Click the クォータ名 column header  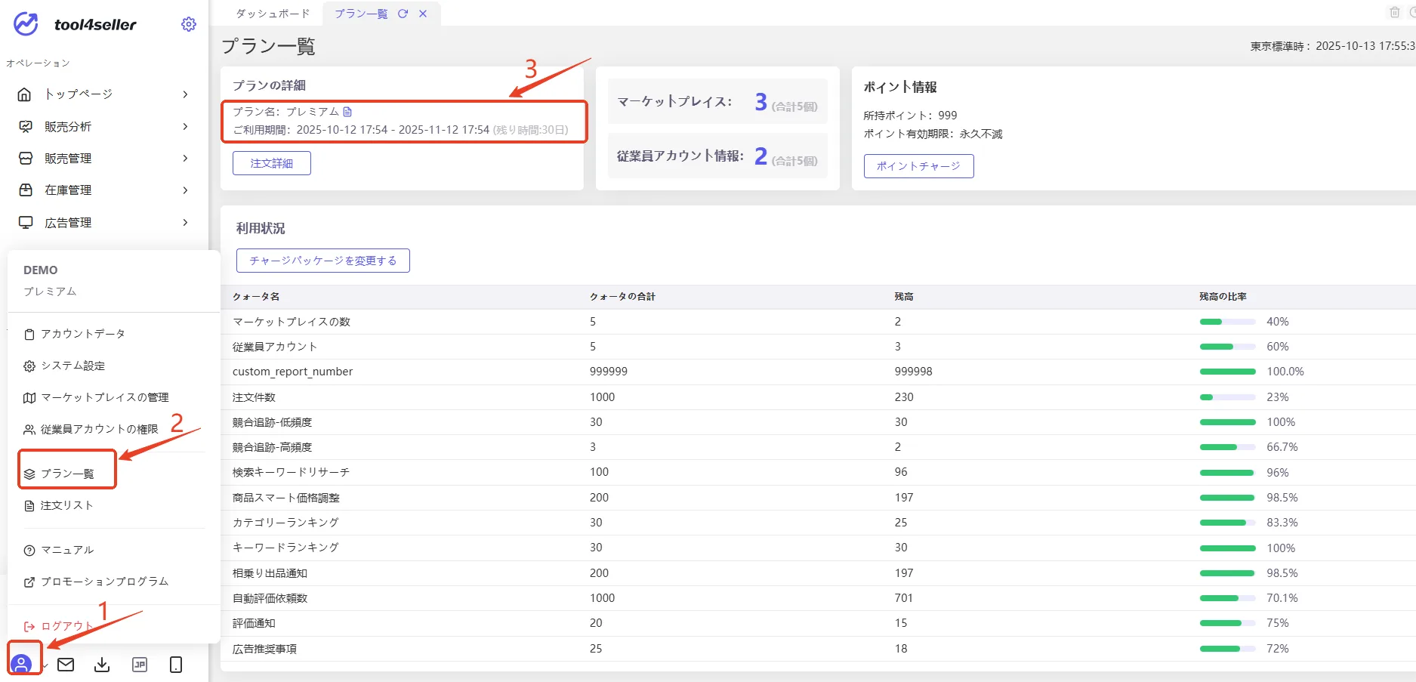pos(256,297)
